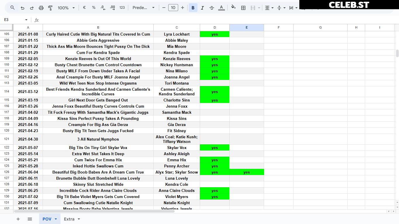This screenshot has width=399, height=224.
Task: Select the cell '3 All Natural Nymphos'
Action: click(x=98, y=139)
